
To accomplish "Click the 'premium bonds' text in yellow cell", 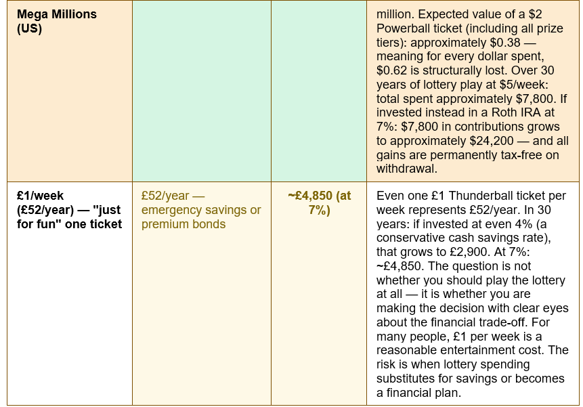I will (183, 224).
